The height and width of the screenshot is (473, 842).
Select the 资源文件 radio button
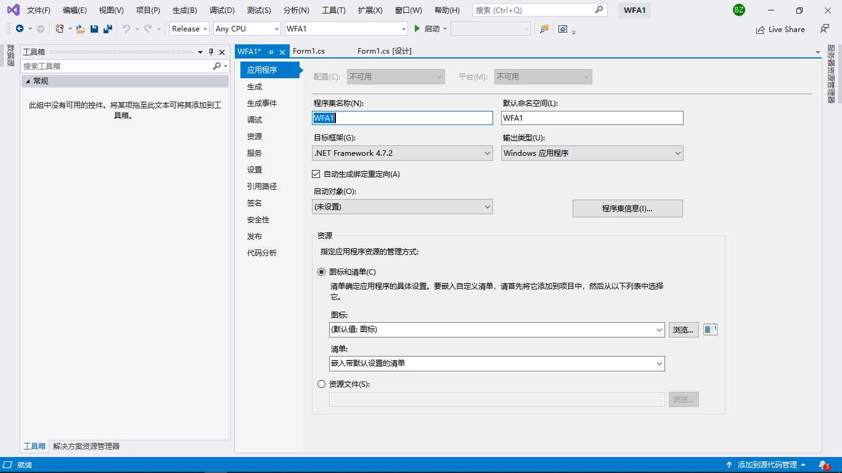pos(321,384)
